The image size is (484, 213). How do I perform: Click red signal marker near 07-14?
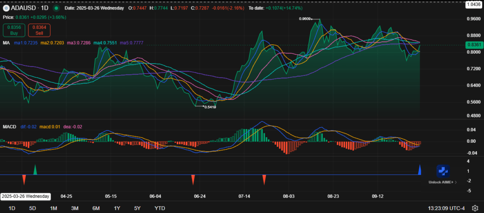click(264, 180)
